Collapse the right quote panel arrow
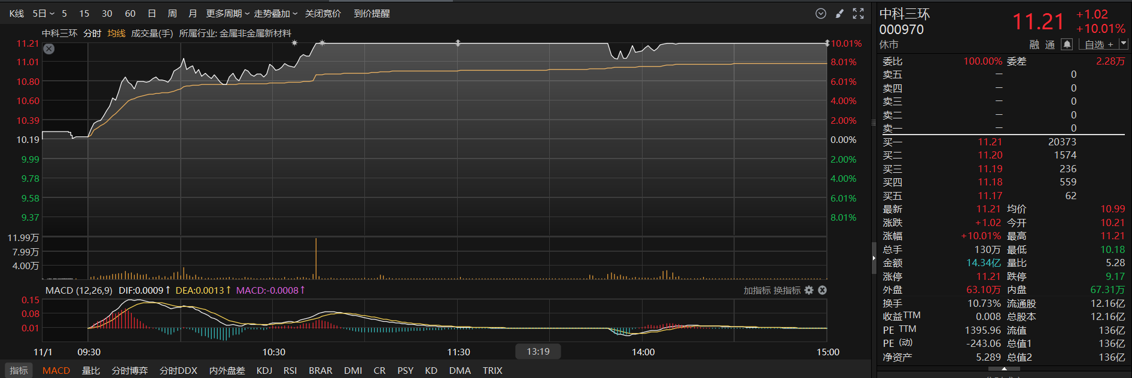Viewport: 1132px width, 378px height. coord(874,258)
